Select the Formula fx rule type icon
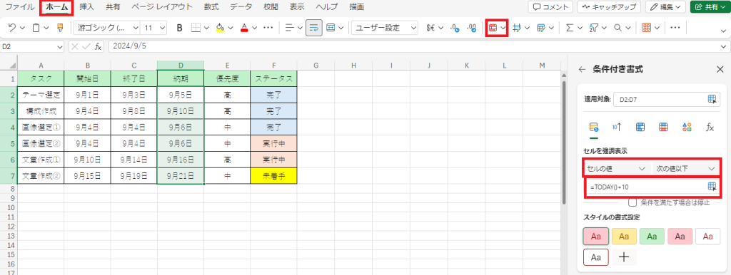The height and width of the screenshot is (275, 731). 710,127
